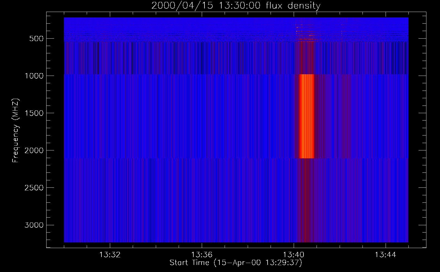Click the plot title '2000/04/15 13:30:00 flux density'
This screenshot has height=272, width=440.
[x=236, y=5]
